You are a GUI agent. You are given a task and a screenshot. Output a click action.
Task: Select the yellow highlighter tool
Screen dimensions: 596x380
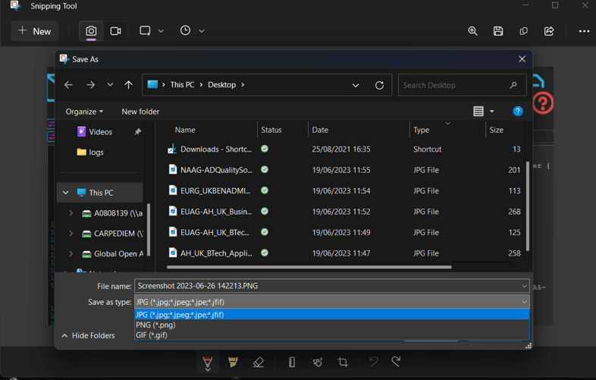click(233, 363)
